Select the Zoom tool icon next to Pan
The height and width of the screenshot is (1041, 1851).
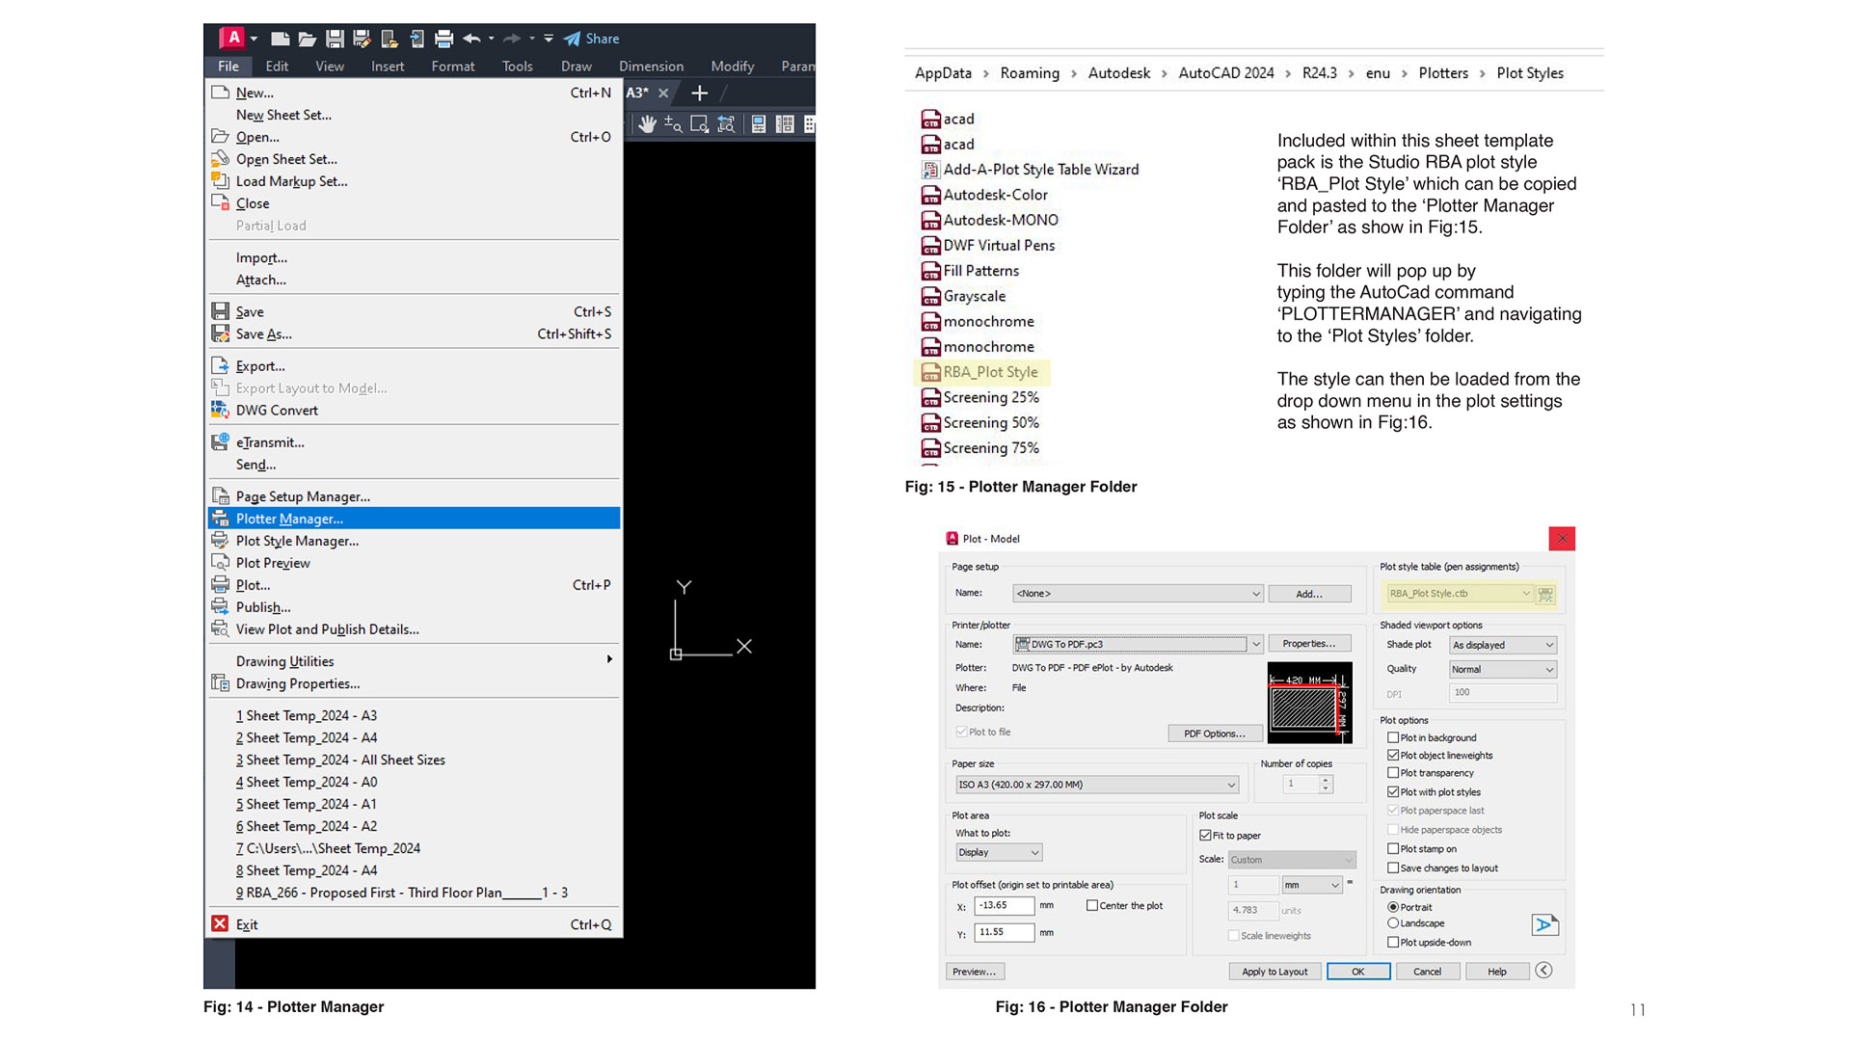coord(673,124)
